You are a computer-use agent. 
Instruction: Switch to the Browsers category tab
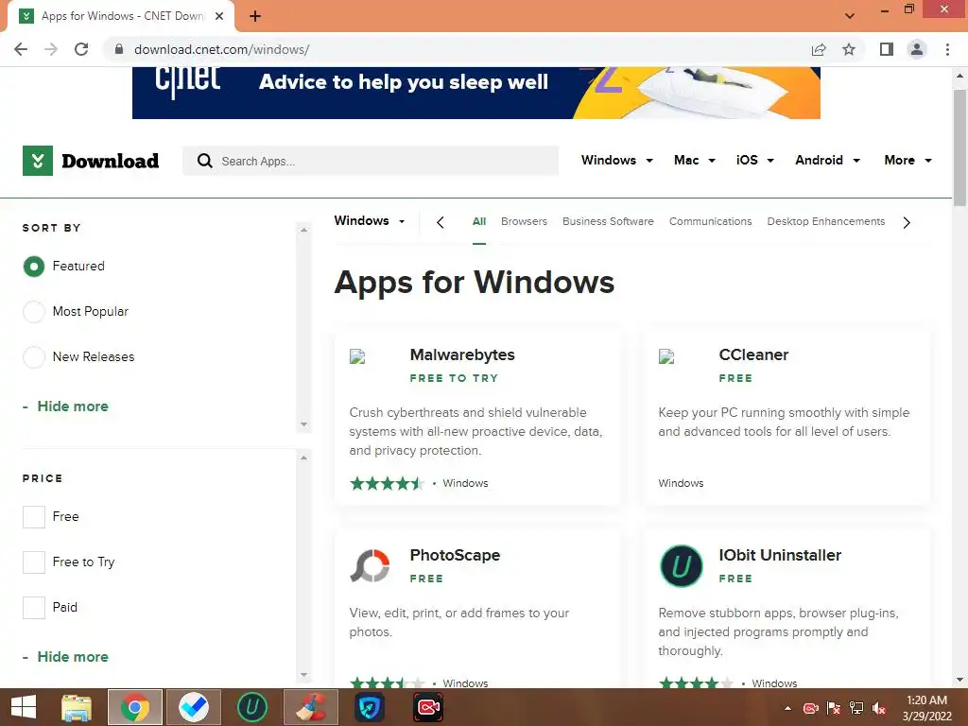(524, 221)
